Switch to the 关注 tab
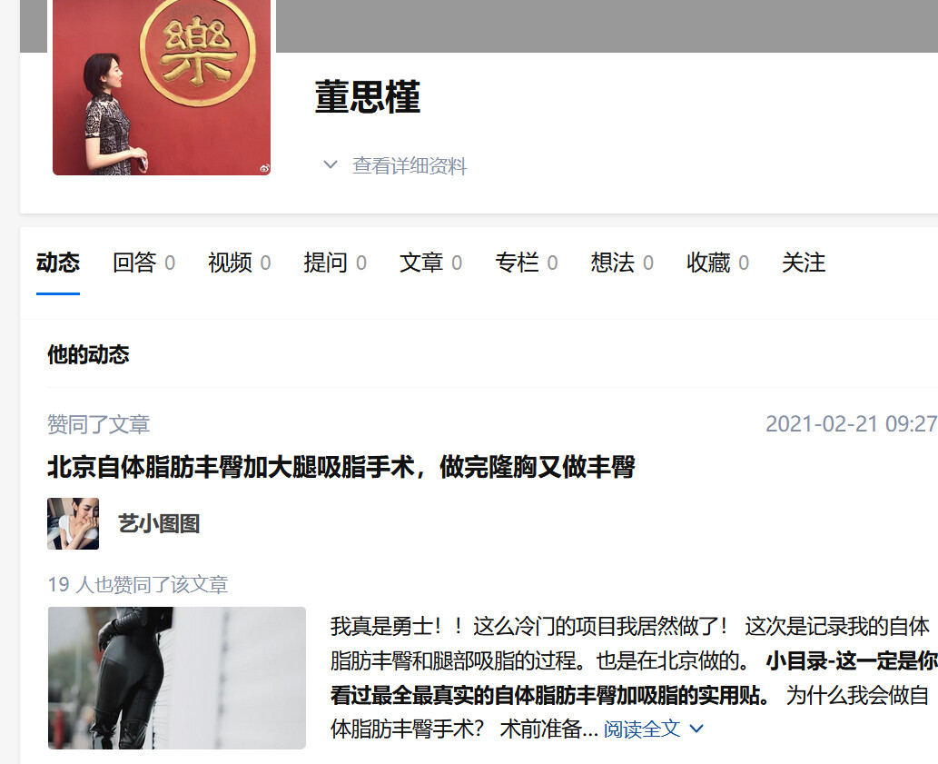Viewport: 938px width, 764px height. coord(804,263)
